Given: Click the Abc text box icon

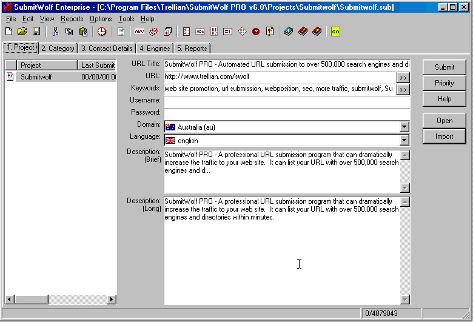Looking at the screenshot, I should 200,32.
